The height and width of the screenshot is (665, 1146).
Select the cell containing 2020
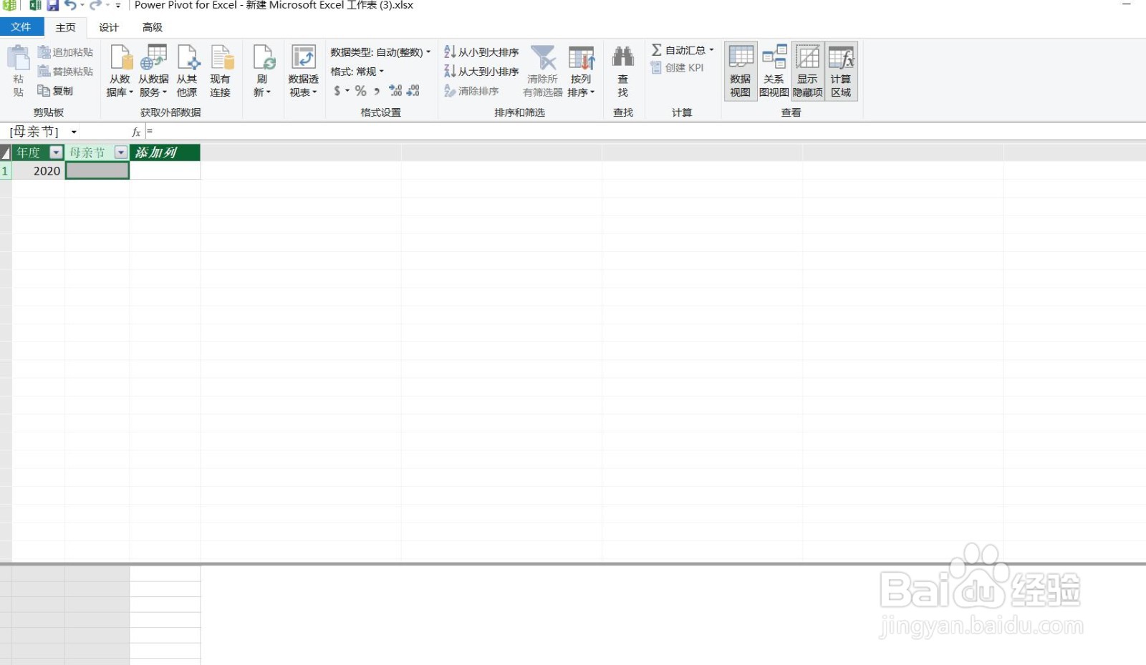39,171
